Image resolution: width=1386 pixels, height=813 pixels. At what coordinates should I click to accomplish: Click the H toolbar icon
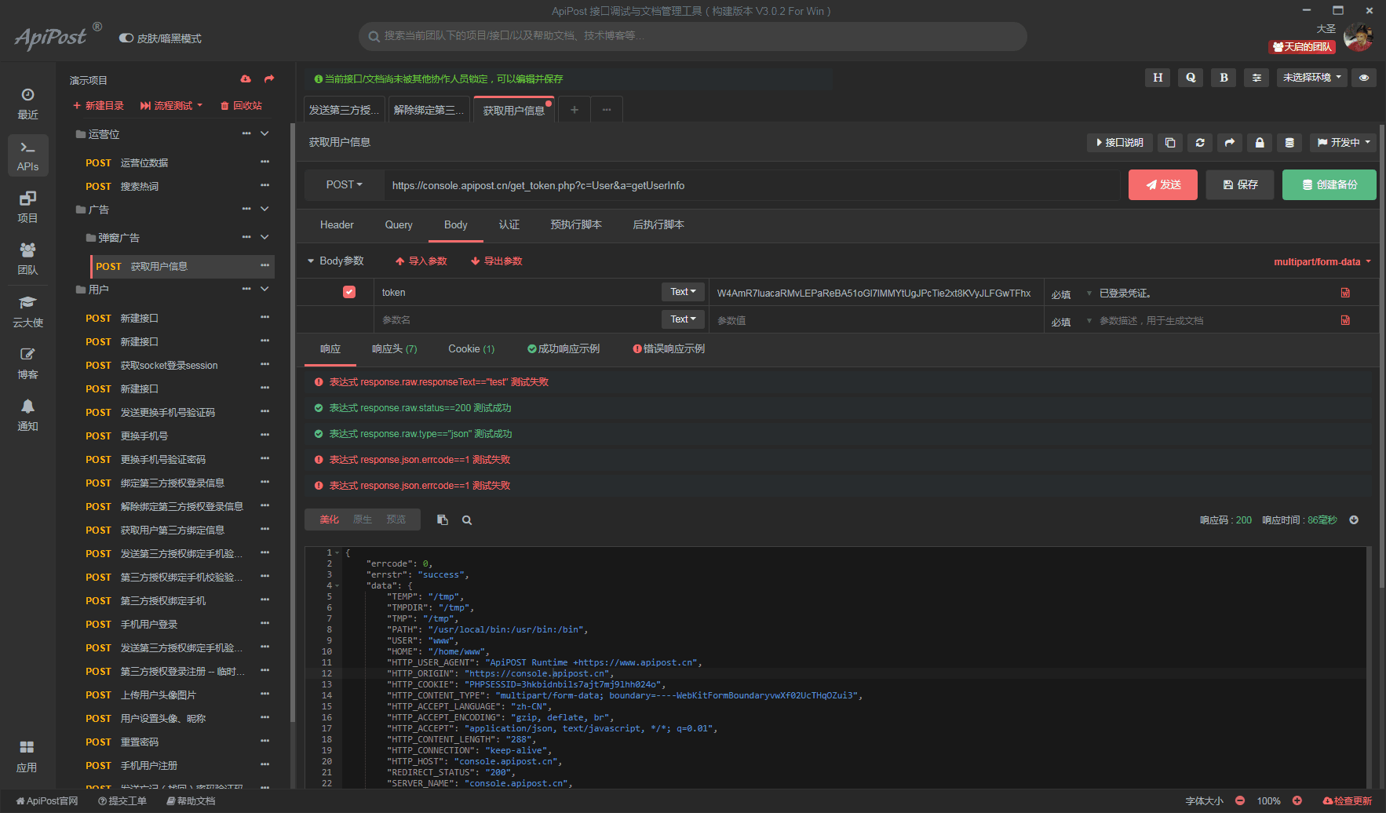(x=1158, y=78)
